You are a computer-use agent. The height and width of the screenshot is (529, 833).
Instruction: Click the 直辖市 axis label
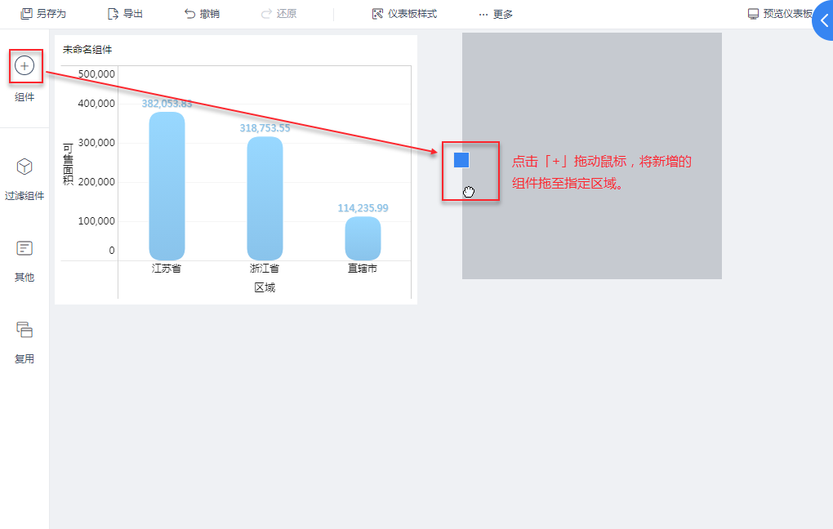click(x=363, y=269)
